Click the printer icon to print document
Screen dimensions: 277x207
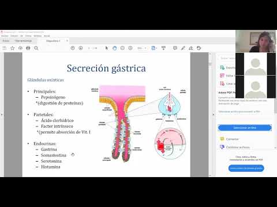pyautogui.click(x=28, y=48)
